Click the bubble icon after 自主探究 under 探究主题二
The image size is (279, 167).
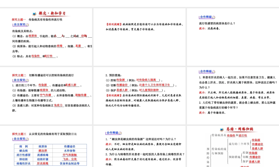pos(27,80)
